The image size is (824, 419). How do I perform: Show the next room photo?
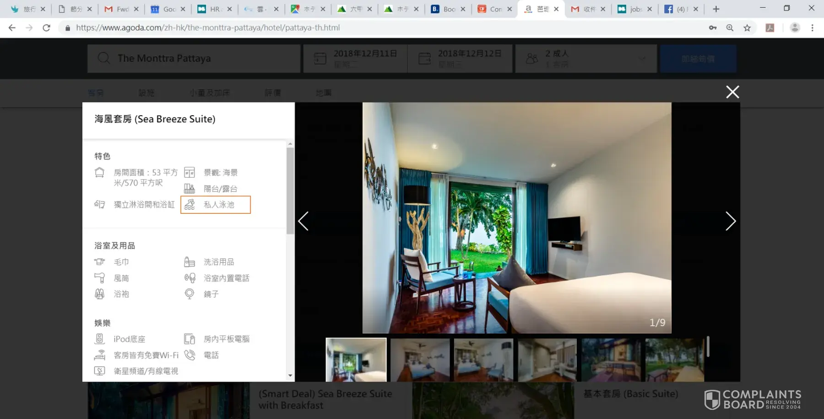(730, 221)
